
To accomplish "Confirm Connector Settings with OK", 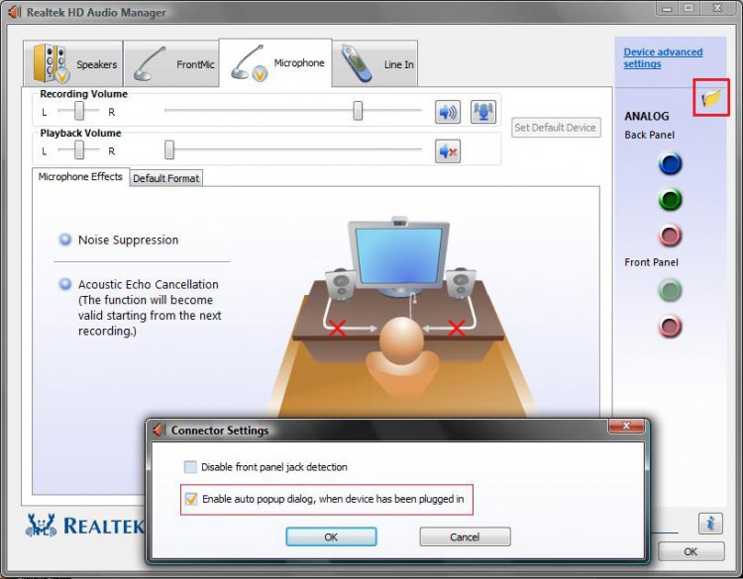I will click(331, 536).
